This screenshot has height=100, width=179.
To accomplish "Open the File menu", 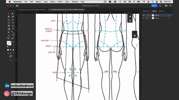I will click(26, 2).
